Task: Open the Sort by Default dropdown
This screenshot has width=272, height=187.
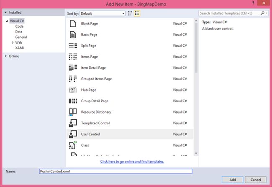Action: (103, 13)
